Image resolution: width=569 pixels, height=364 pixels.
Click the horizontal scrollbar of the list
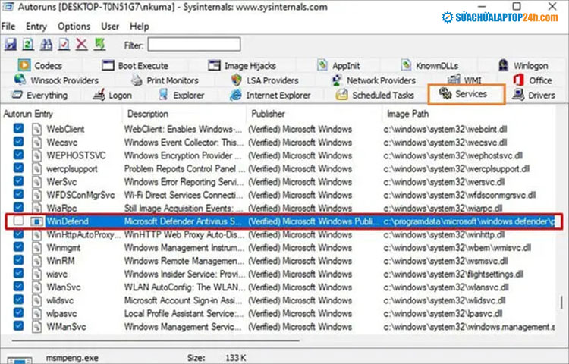(x=156, y=340)
